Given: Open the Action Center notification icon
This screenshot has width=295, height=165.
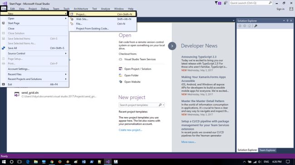Looking at the screenshot, I should [288, 162].
